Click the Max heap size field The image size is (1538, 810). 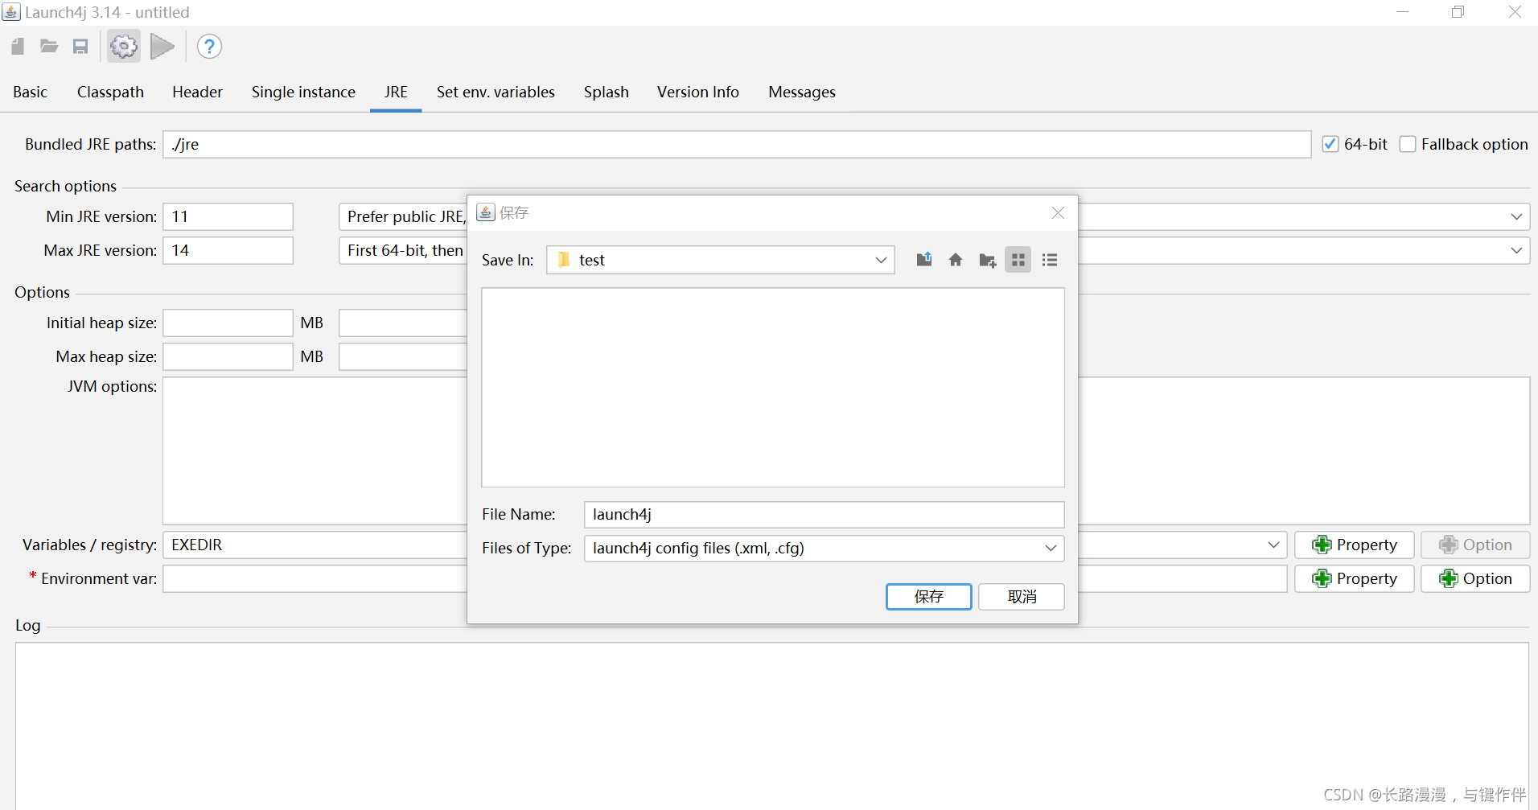click(x=228, y=357)
